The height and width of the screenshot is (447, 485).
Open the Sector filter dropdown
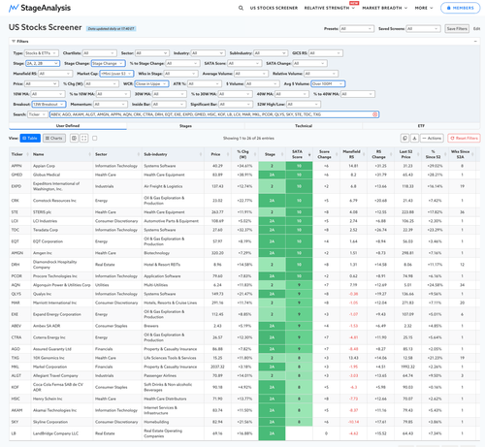(152, 53)
